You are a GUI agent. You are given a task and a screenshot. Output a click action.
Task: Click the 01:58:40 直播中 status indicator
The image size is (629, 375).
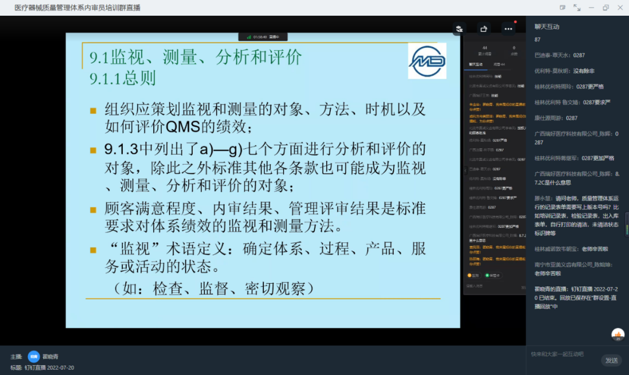[x=263, y=37]
